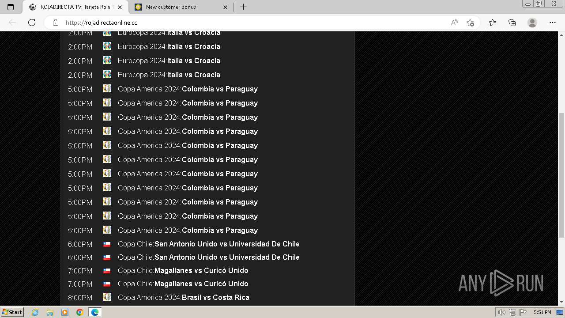
Task: Click the browser Back arrow
Action: (x=12, y=23)
